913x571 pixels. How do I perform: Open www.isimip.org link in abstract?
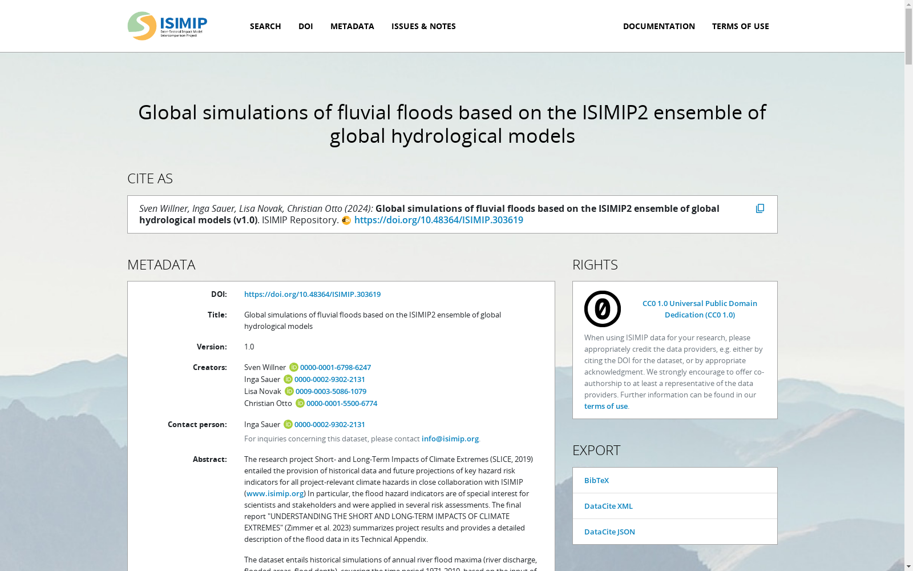(275, 493)
